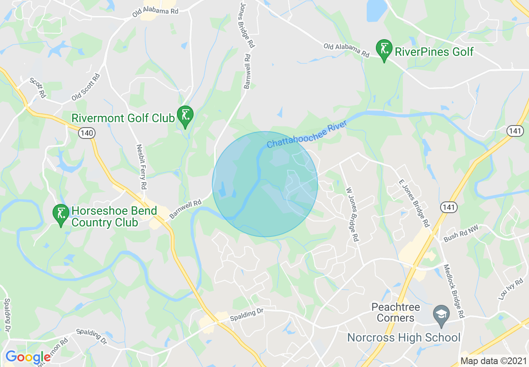Viewport: 529px width, 367px height.
Task: Click the upper route 141 highway shield
Action: (x=516, y=131)
